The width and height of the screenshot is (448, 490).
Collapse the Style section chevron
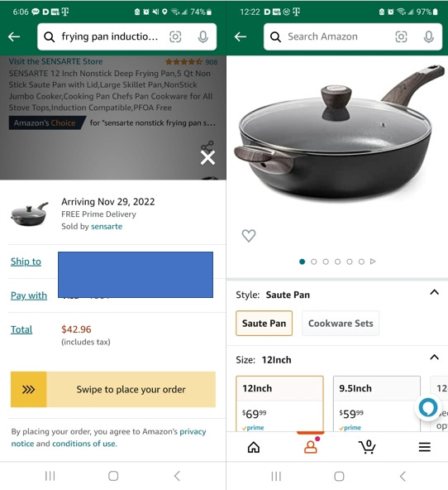pyautogui.click(x=434, y=292)
